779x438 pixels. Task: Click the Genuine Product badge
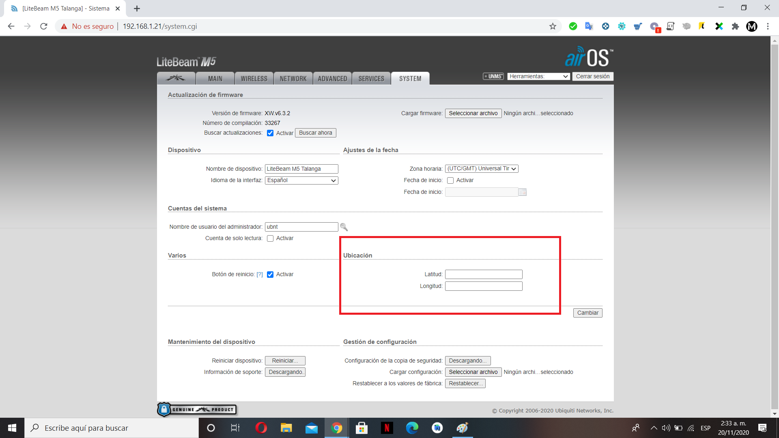(x=197, y=410)
